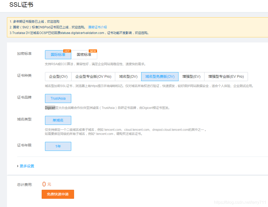Select 域名型免费版(DV) certificate type

[159, 76]
